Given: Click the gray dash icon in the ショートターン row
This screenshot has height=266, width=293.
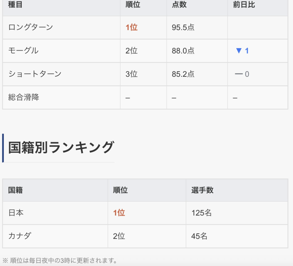Looking at the screenshot, I should [x=239, y=74].
